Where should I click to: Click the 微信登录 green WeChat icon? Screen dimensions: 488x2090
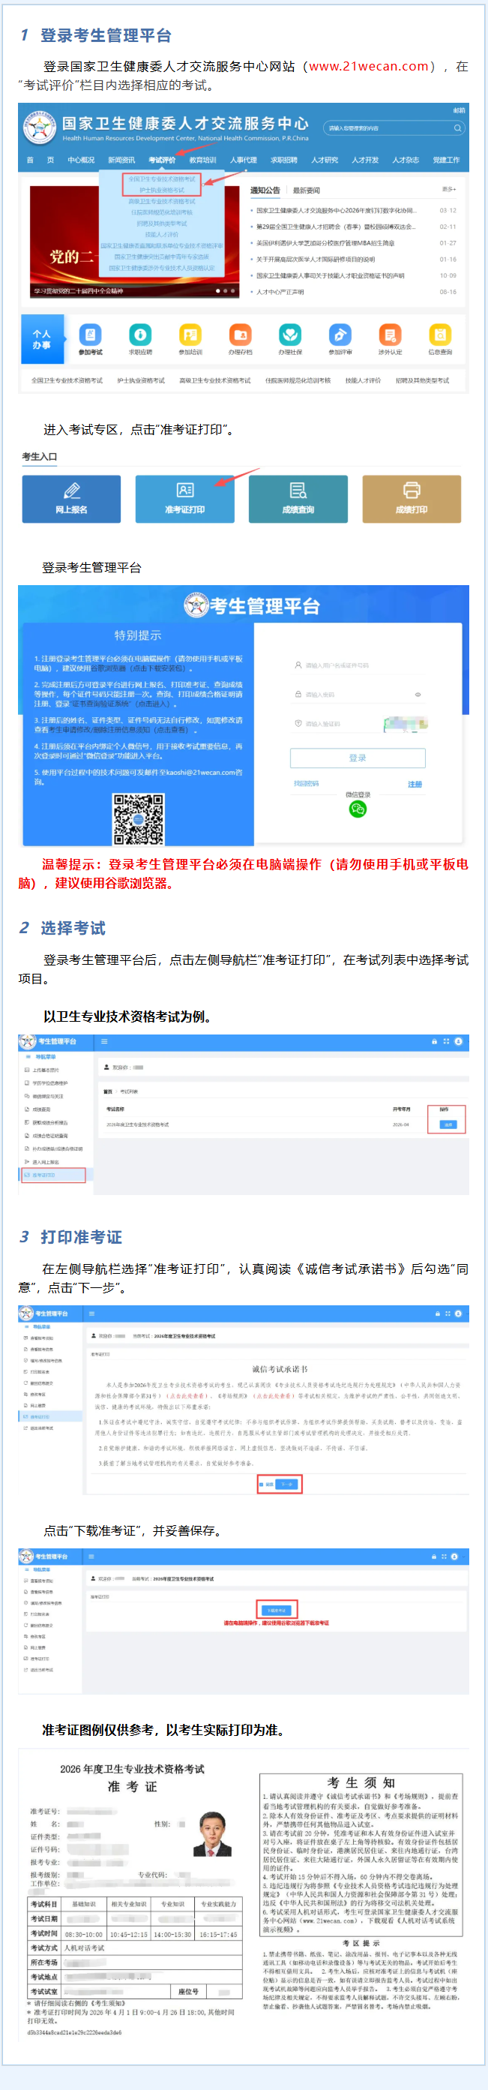pyautogui.click(x=358, y=809)
